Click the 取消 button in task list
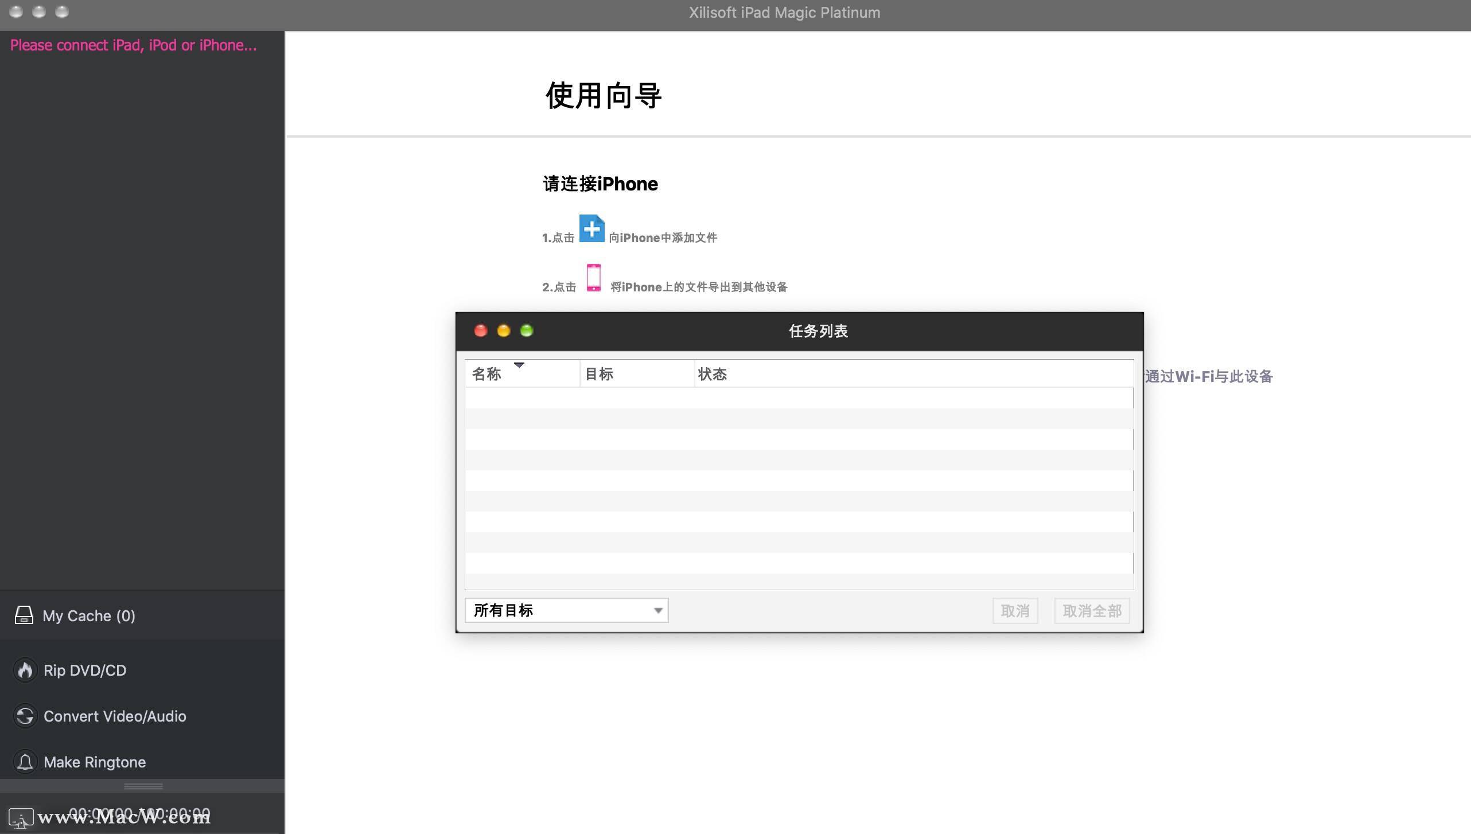The width and height of the screenshot is (1471, 834). (x=1015, y=611)
